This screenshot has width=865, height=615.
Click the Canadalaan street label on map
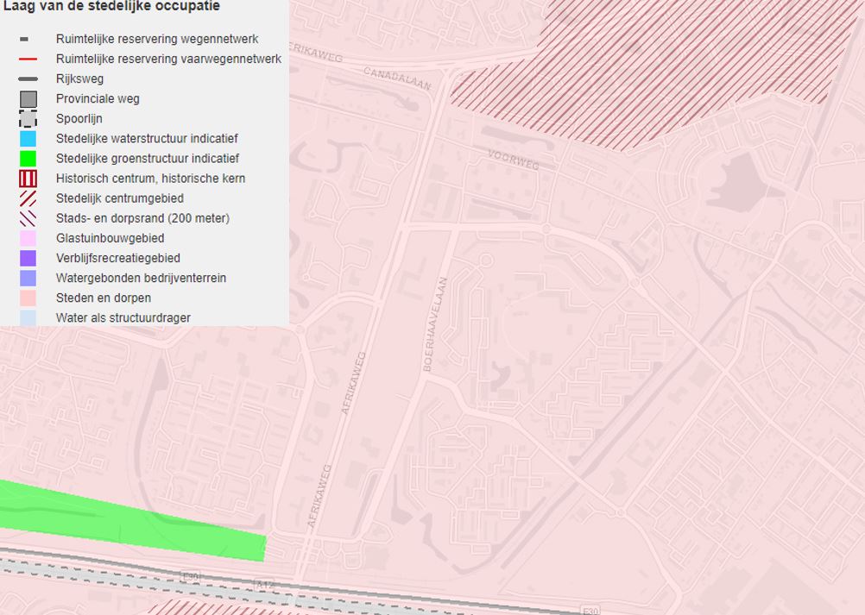396,78
